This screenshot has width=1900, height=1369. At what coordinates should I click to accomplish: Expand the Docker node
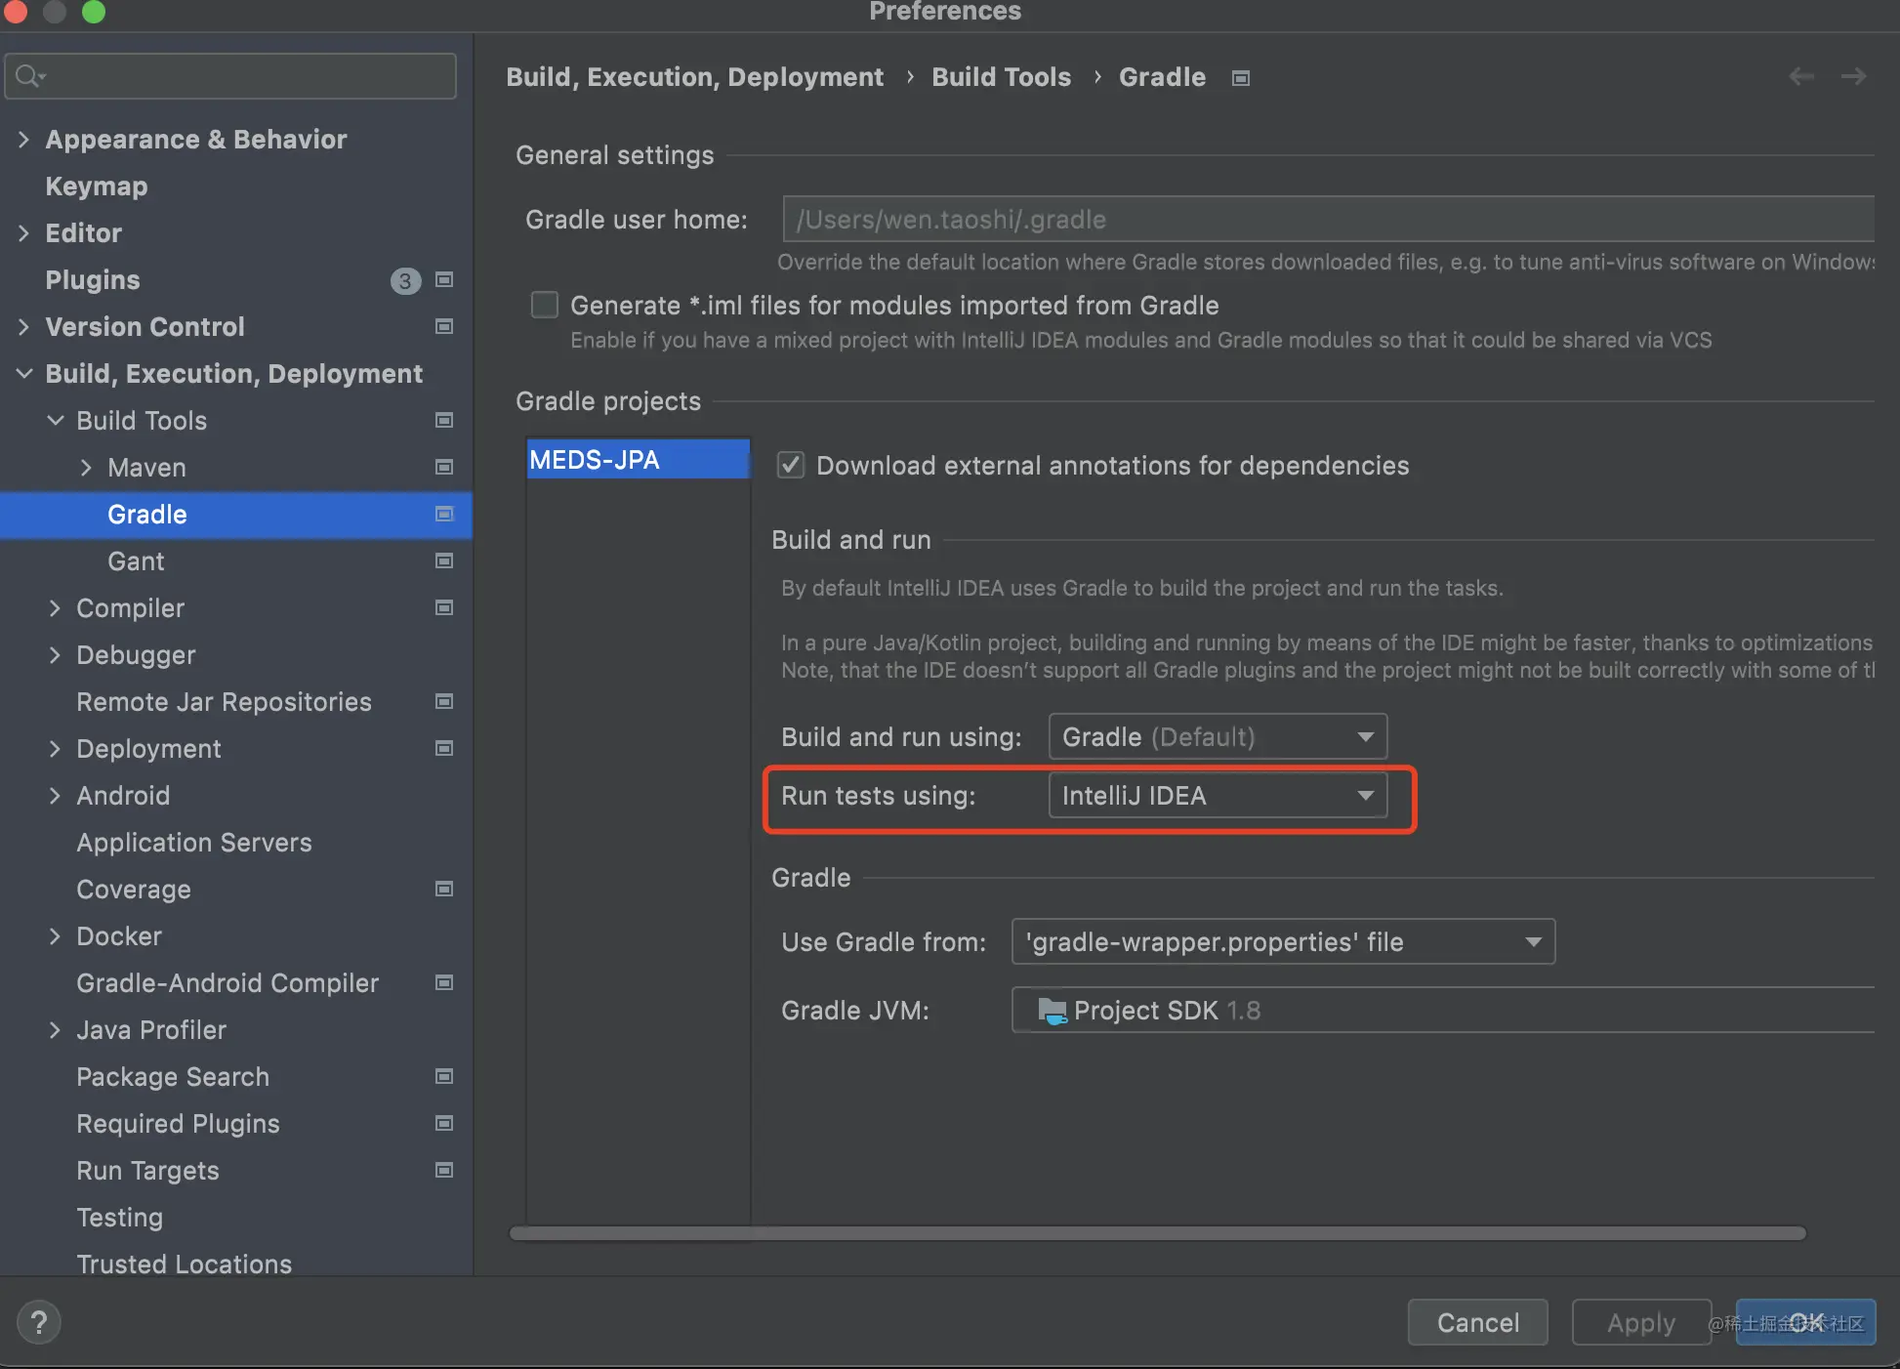coord(55,936)
